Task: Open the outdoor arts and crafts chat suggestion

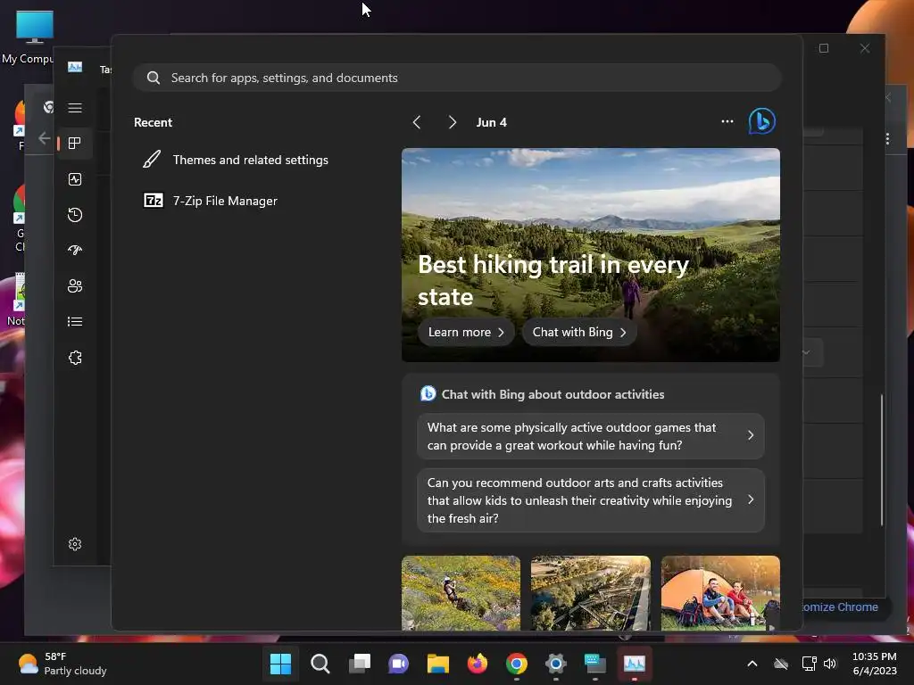Action: [x=591, y=500]
